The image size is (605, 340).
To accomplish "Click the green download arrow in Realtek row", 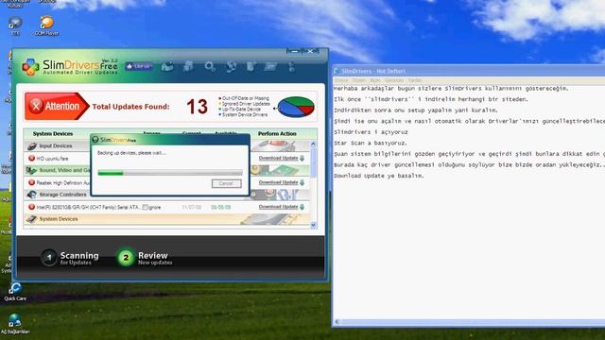I will click(x=302, y=182).
